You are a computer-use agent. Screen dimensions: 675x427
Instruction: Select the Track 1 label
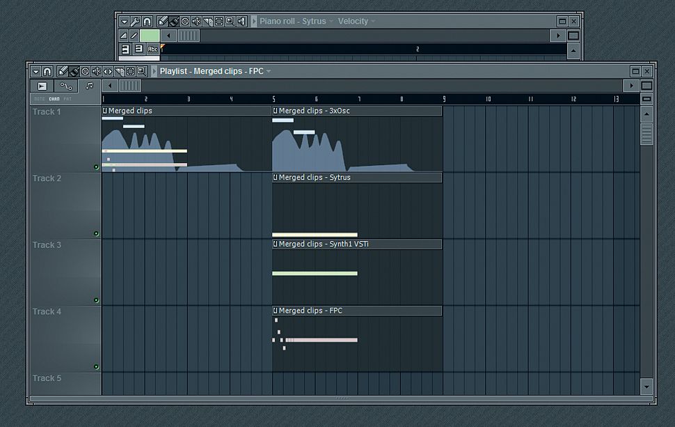[47, 111]
